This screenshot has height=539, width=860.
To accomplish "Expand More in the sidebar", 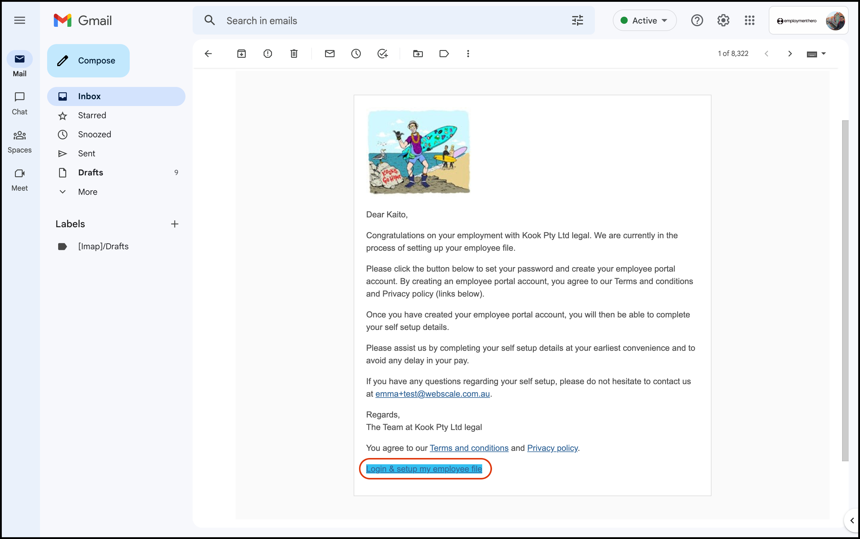I will [x=87, y=192].
